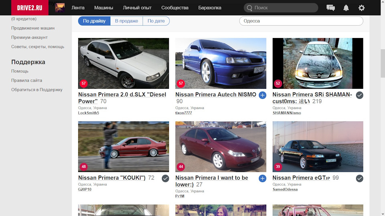This screenshot has height=216, width=385.
Task: Click the 57 rating badge on the blue Primera
Action: click(x=181, y=83)
